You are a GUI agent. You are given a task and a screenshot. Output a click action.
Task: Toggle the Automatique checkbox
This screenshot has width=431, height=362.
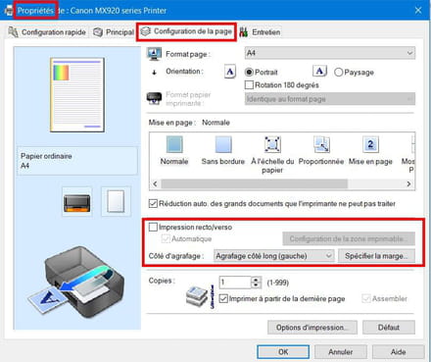[x=166, y=238]
